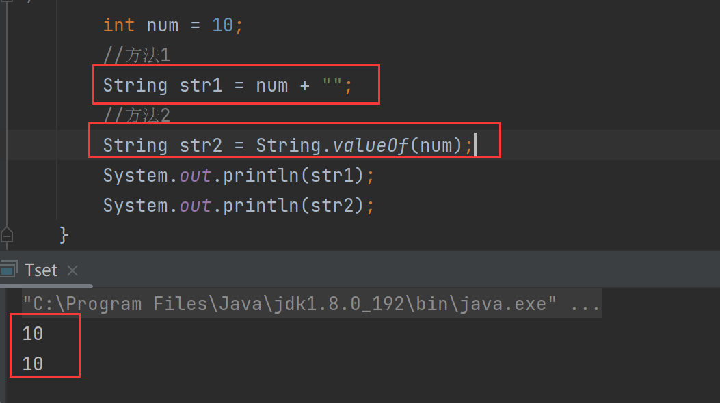720x403 pixels.
Task: Expand the folded "..." in the java.exe command line
Action: (585, 303)
